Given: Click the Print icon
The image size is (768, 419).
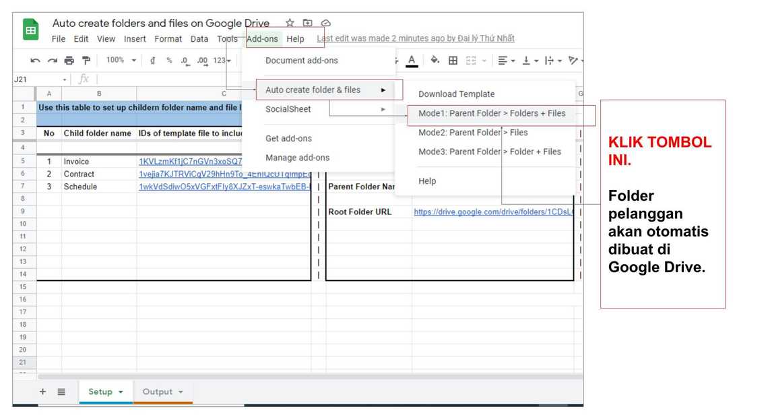Looking at the screenshot, I should tap(69, 61).
